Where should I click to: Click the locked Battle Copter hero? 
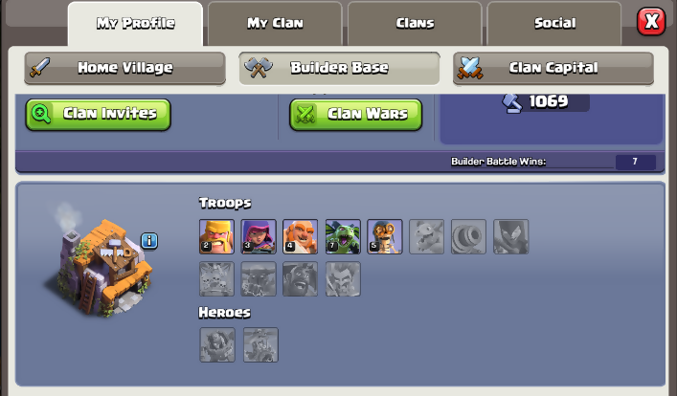click(260, 344)
